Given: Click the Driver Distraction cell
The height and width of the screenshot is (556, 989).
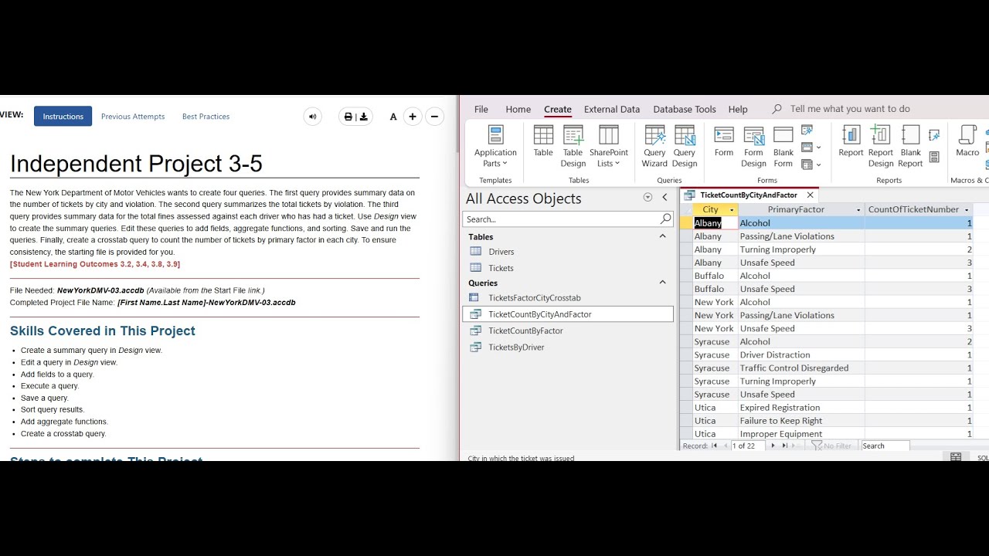Looking at the screenshot, I should [x=801, y=354].
